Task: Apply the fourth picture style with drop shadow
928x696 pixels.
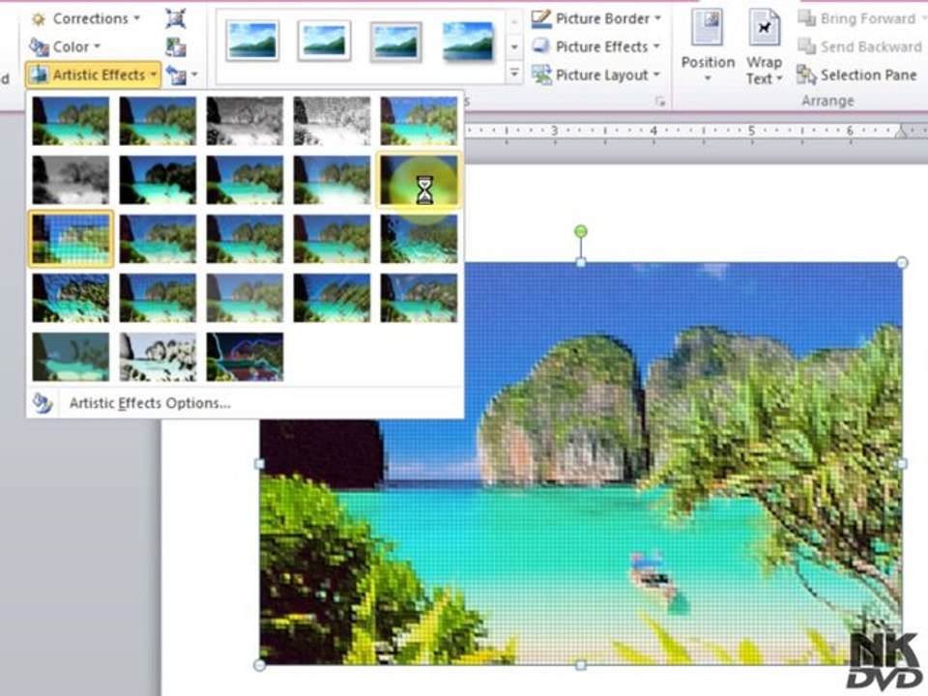Action: [468, 41]
